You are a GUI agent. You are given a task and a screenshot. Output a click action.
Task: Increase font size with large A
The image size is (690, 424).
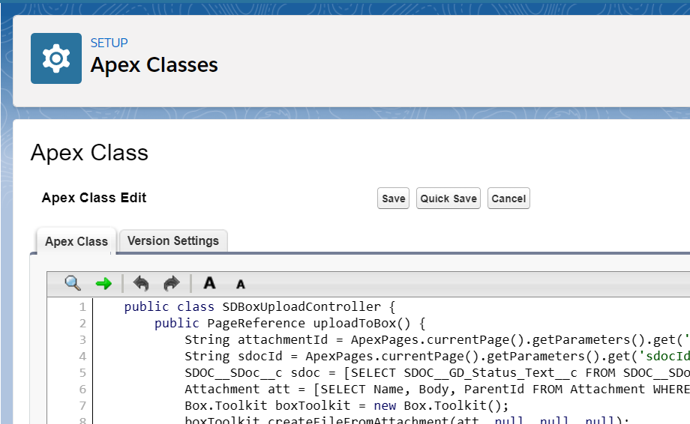[209, 283]
